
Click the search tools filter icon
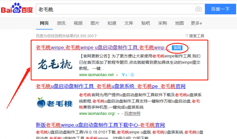click(x=187, y=36)
